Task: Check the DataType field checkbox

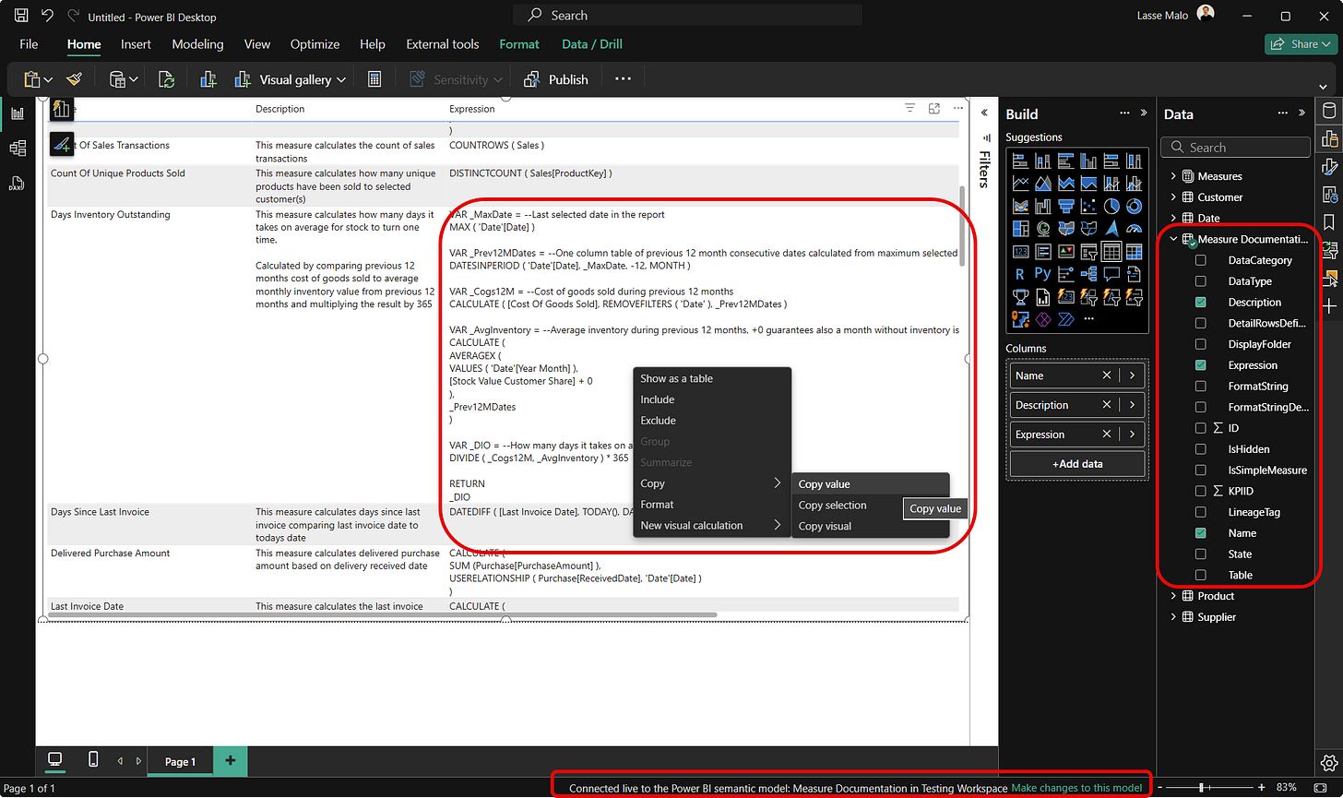Action: point(1200,281)
